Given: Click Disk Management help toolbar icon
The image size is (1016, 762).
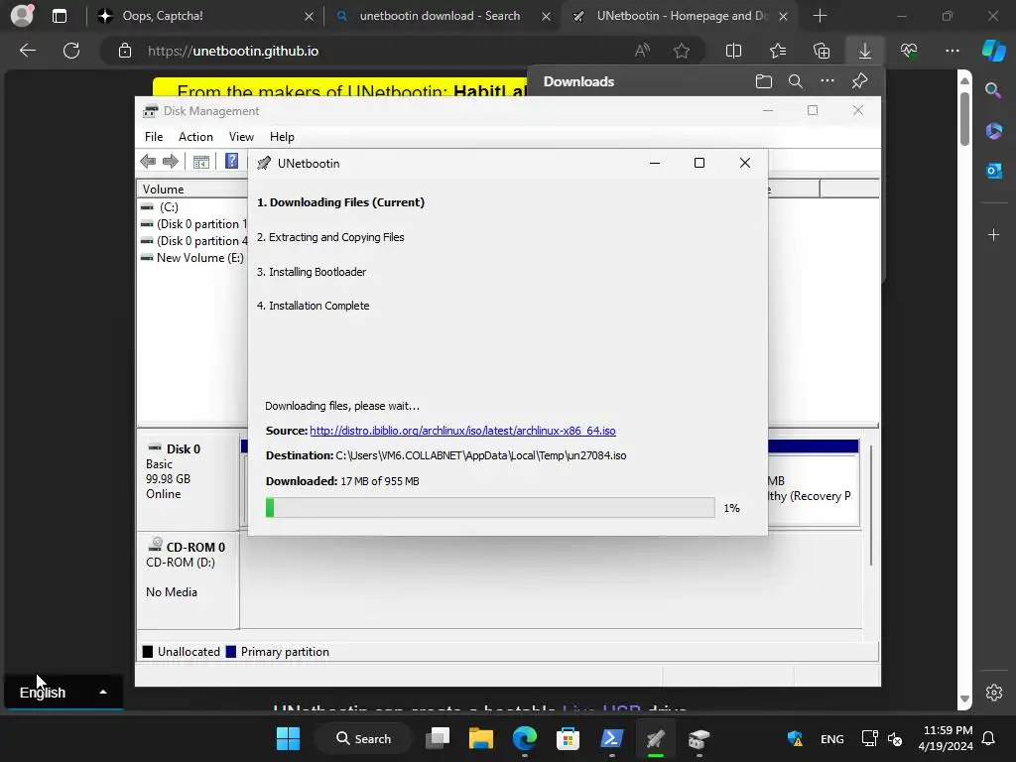Looking at the screenshot, I should [231, 161].
